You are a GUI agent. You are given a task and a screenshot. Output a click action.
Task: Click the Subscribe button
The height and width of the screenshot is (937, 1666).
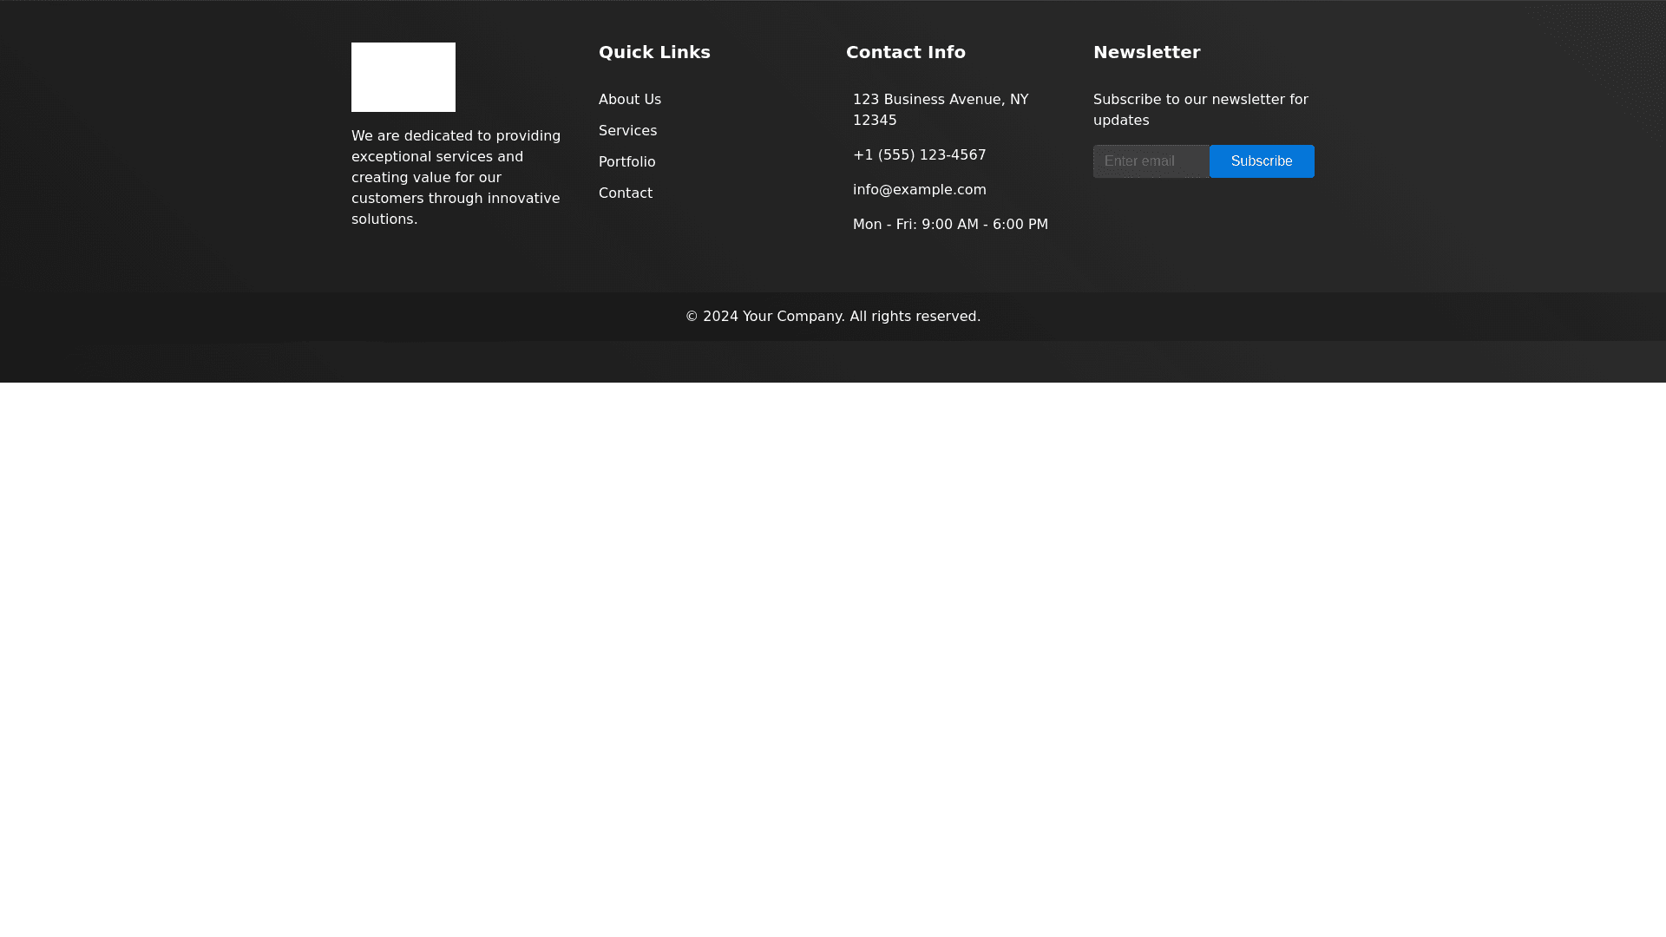click(x=1261, y=161)
